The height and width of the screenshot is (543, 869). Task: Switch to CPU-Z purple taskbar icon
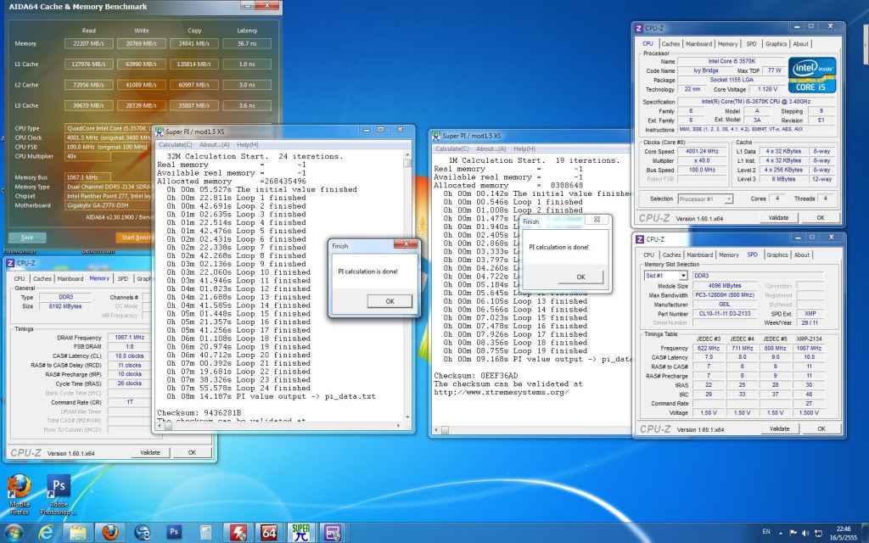333,533
